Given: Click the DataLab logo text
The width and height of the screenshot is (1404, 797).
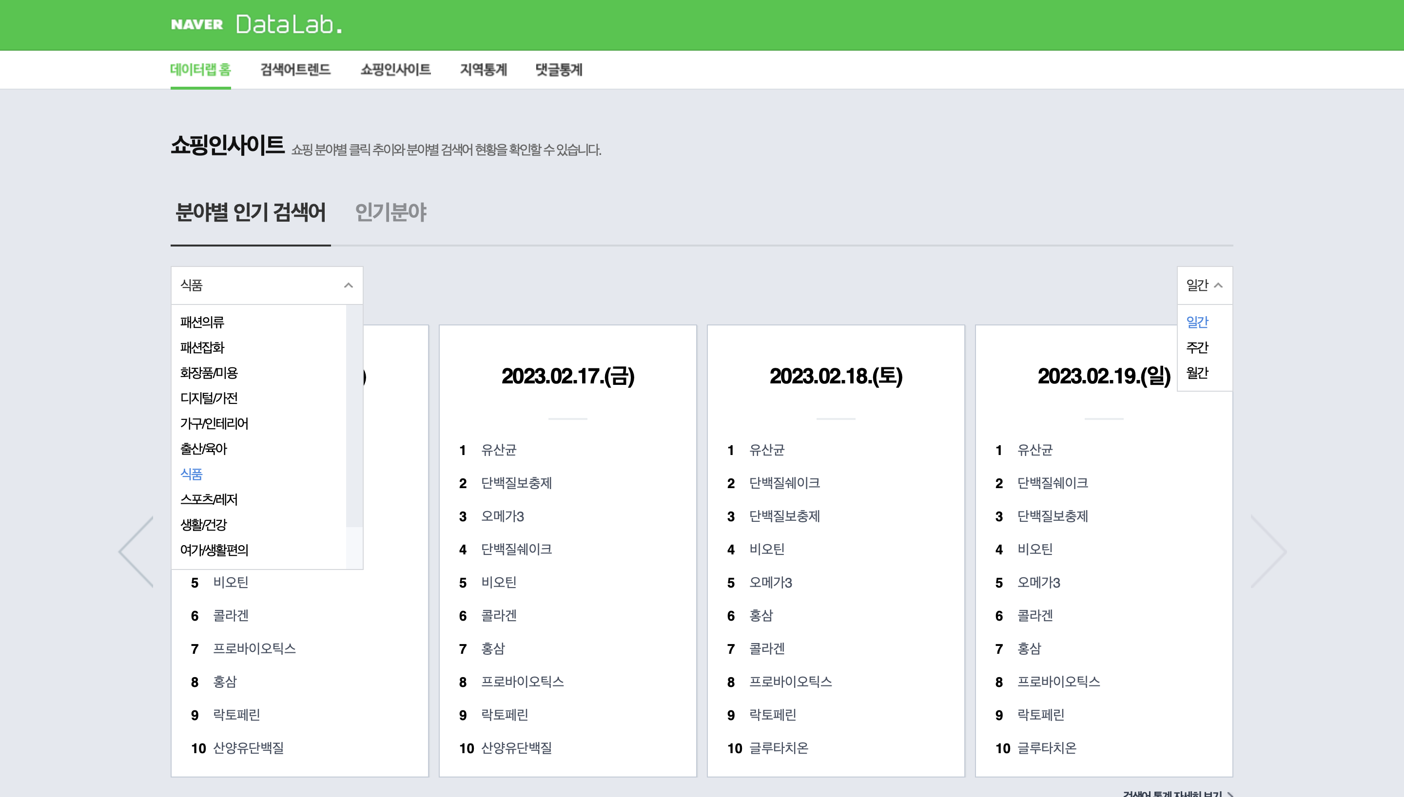Looking at the screenshot, I should 289,25.
